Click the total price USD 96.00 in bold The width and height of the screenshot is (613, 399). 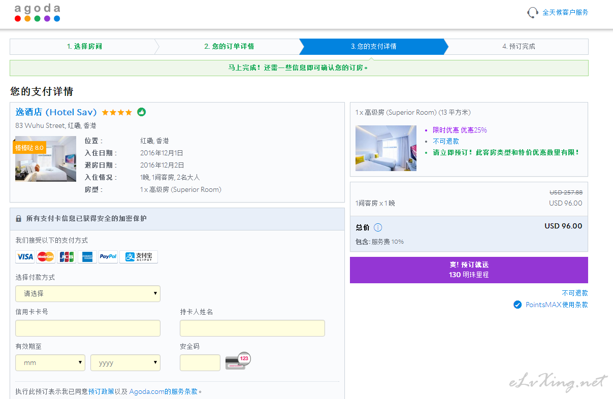click(563, 226)
